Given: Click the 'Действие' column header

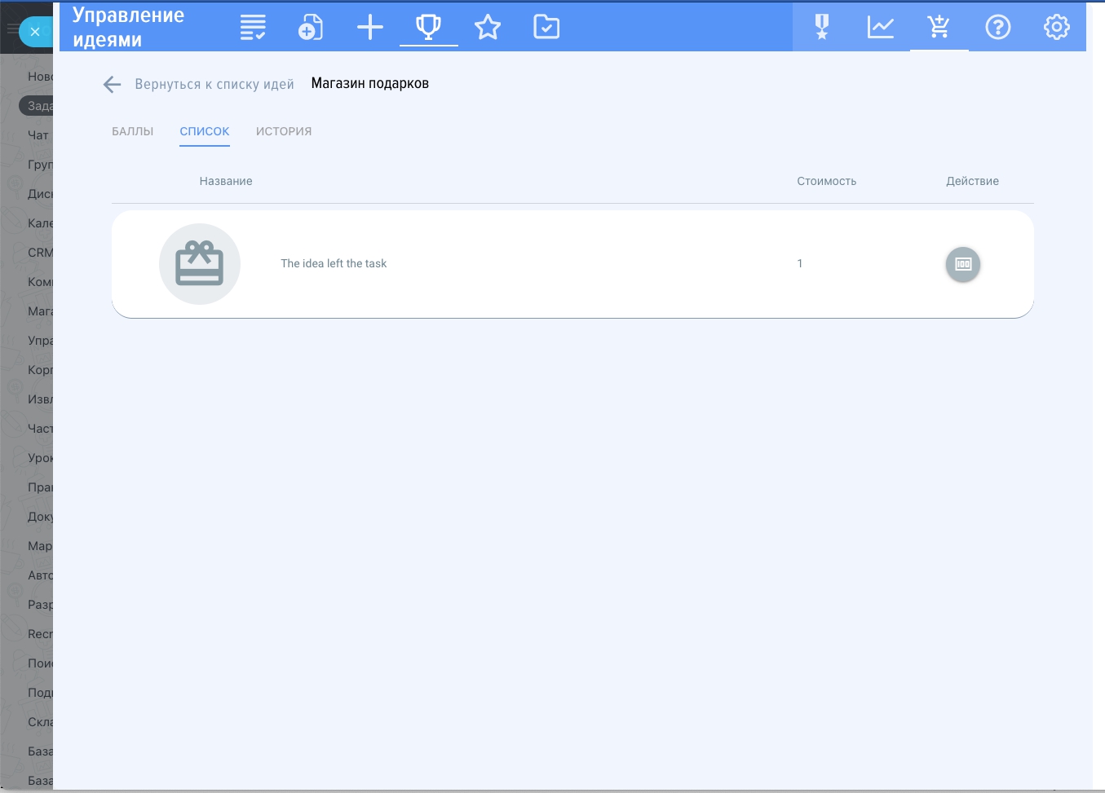Looking at the screenshot, I should point(973,181).
